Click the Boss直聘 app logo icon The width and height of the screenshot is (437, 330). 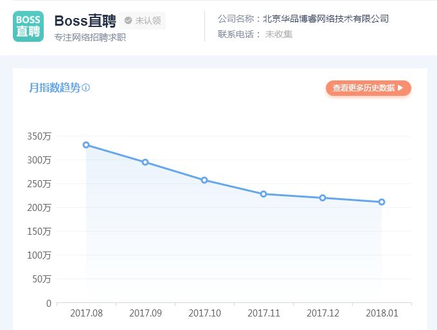pos(28,26)
